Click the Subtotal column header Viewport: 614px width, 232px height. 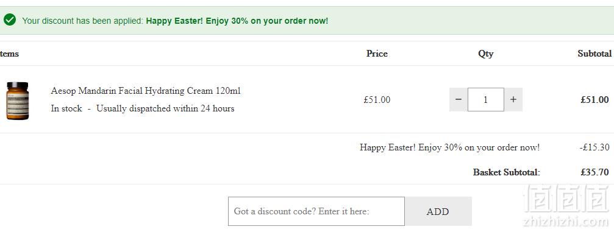594,54
